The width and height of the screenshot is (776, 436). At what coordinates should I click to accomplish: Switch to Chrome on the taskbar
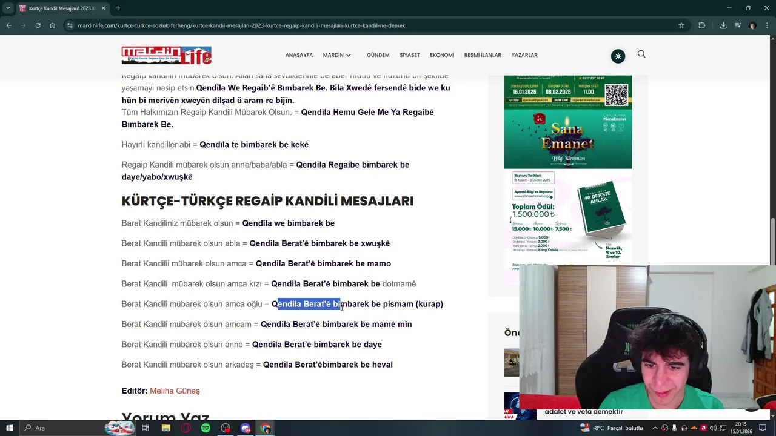click(x=266, y=428)
